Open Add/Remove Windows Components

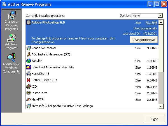11,63
